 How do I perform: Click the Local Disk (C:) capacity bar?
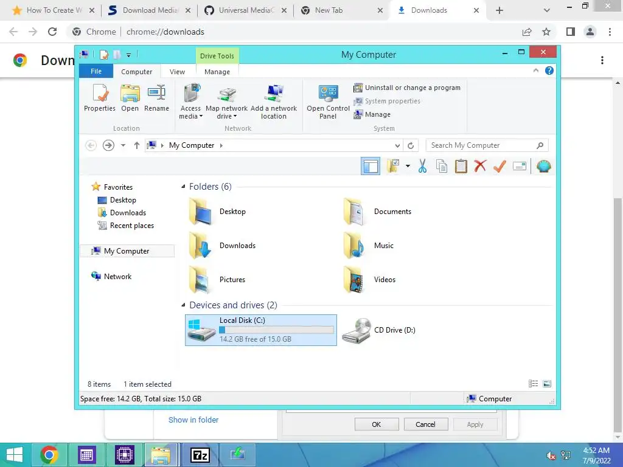coord(276,330)
